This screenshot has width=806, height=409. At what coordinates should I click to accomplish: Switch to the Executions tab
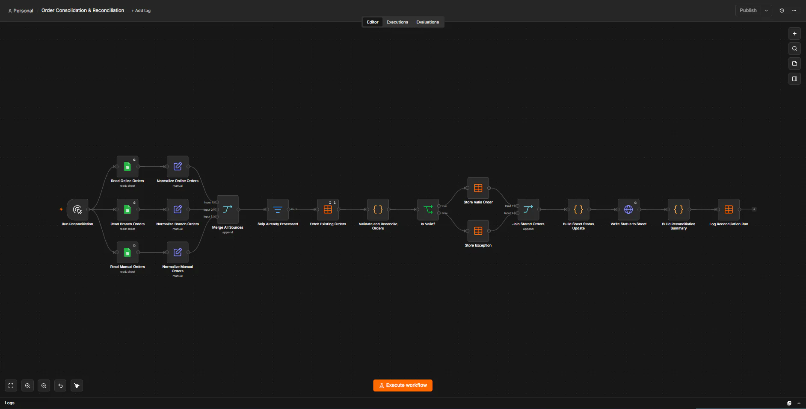click(397, 22)
